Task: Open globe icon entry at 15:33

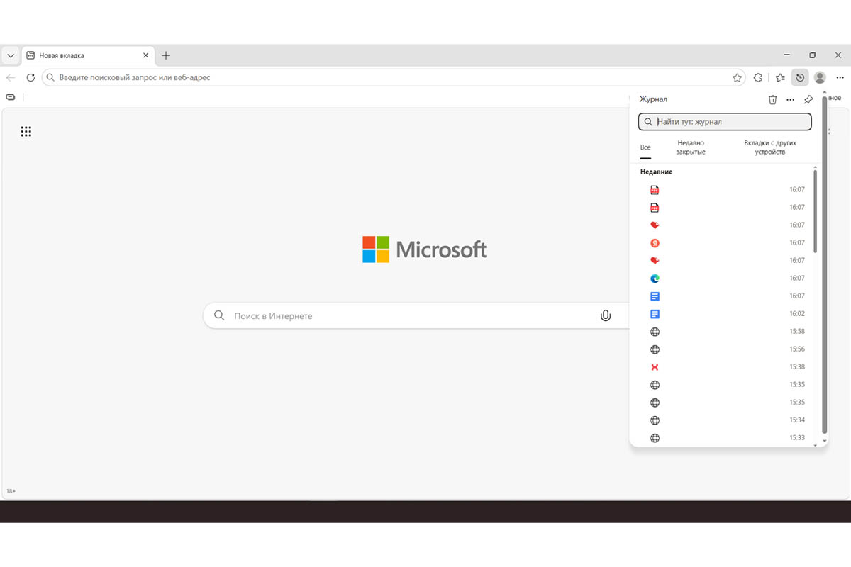Action: point(723,438)
